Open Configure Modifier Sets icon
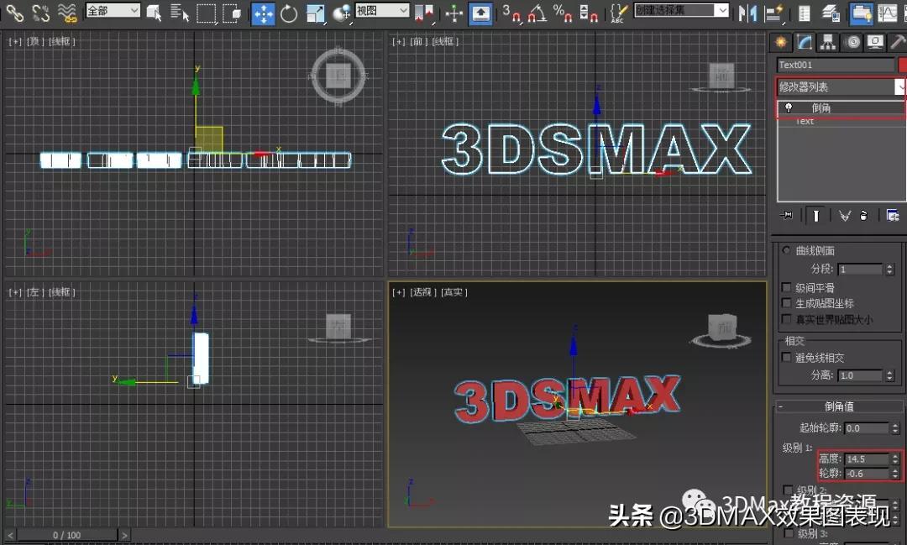This screenshot has width=907, height=545. click(x=893, y=216)
